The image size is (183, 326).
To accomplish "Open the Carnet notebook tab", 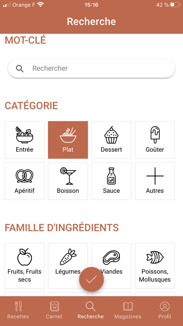I will pyautogui.click(x=54, y=311).
